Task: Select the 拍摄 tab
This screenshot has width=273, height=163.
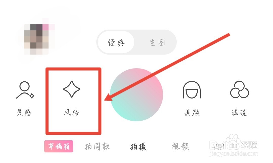Action: coord(139,147)
